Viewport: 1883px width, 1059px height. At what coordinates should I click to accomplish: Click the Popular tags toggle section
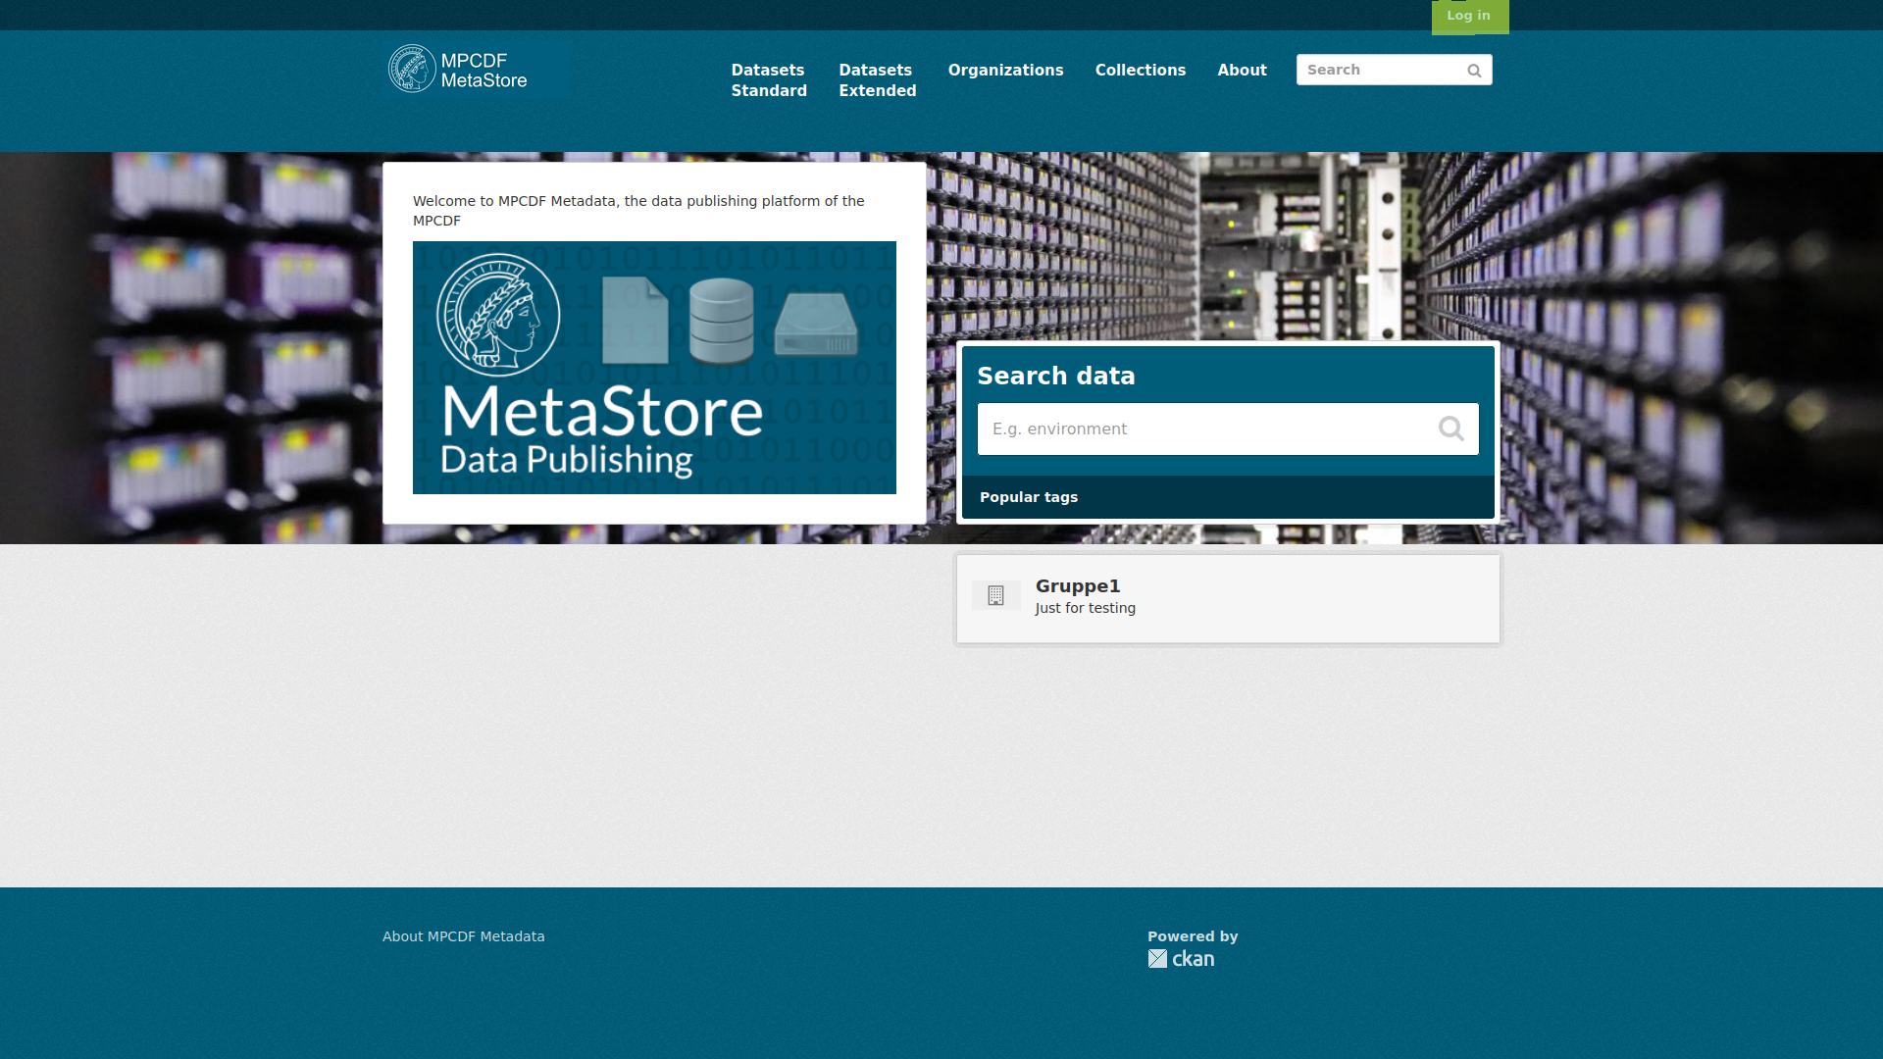coord(1028,496)
